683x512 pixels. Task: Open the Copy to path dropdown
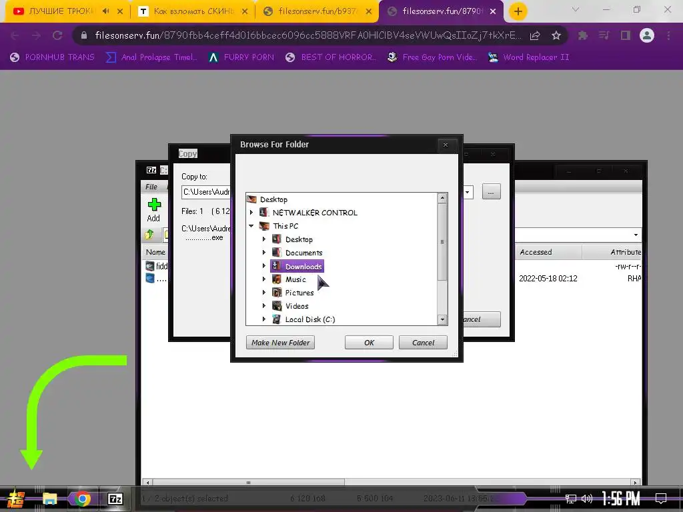click(468, 192)
